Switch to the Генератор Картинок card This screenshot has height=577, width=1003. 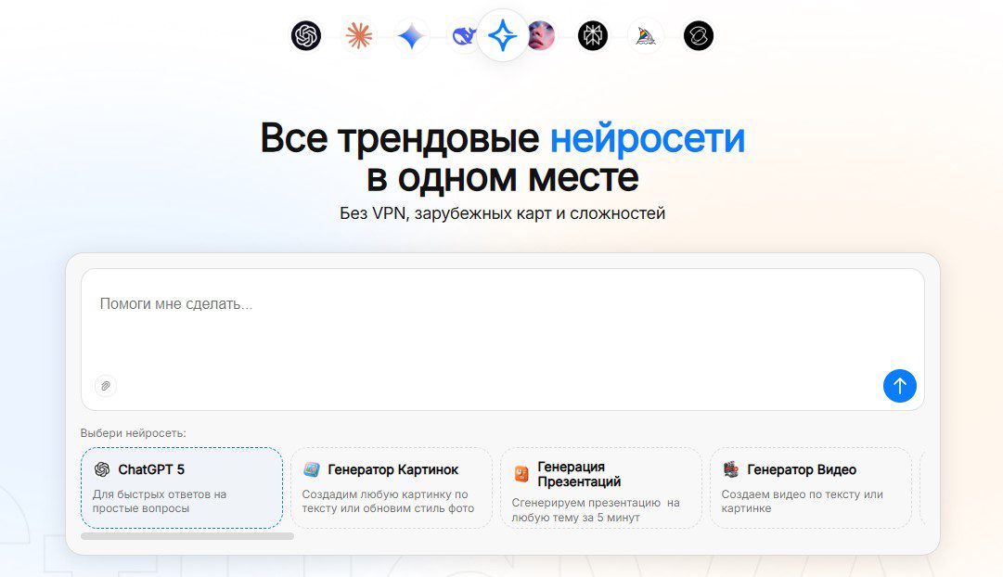[391, 486]
